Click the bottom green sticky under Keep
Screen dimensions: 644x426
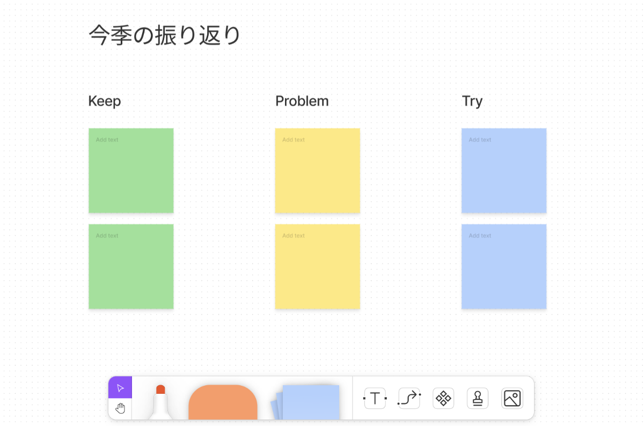click(x=131, y=267)
